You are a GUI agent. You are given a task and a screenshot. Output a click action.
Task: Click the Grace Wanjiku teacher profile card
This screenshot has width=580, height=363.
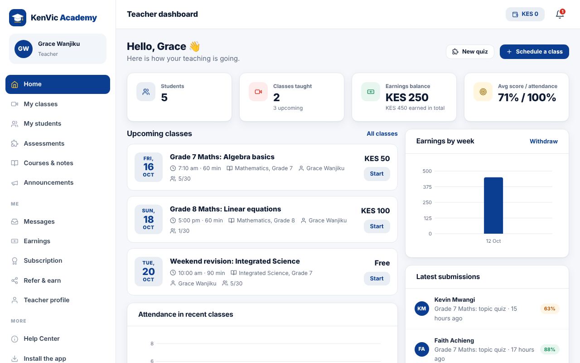click(x=58, y=49)
